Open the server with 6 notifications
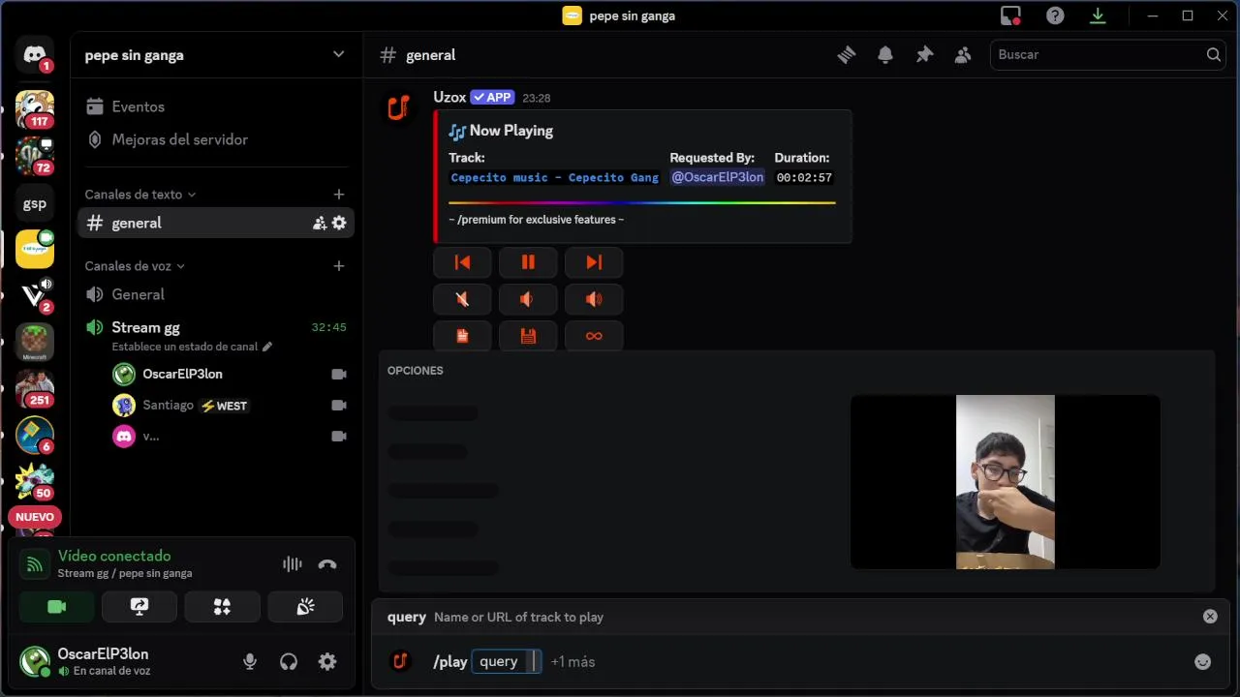This screenshot has height=697, width=1240. click(x=35, y=435)
